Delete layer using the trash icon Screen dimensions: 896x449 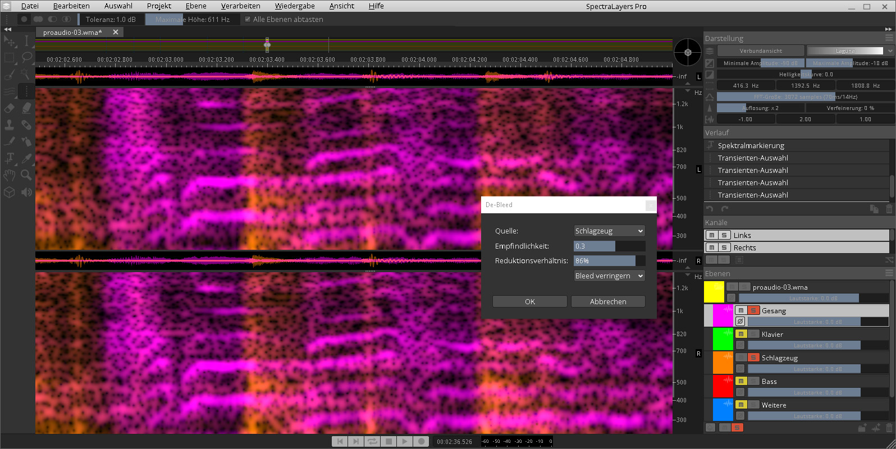889,428
